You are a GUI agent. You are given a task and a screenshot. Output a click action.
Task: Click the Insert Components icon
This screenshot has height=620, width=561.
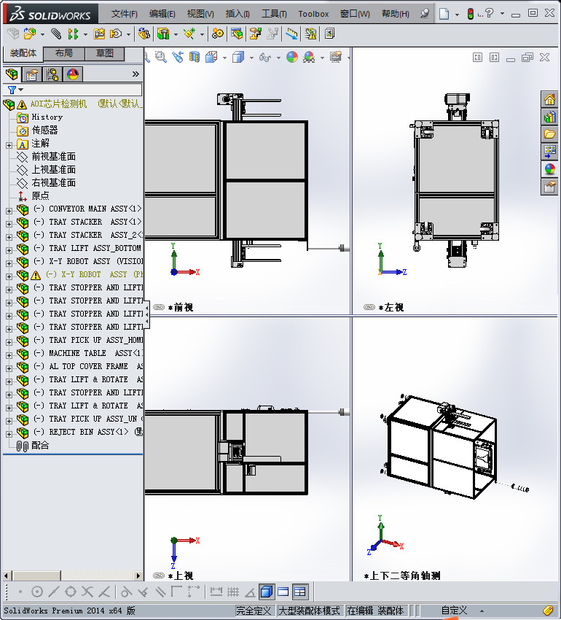click(30, 34)
